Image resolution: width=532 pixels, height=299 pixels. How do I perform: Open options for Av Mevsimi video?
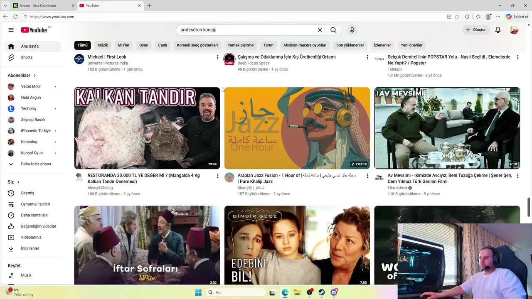pyautogui.click(x=517, y=176)
